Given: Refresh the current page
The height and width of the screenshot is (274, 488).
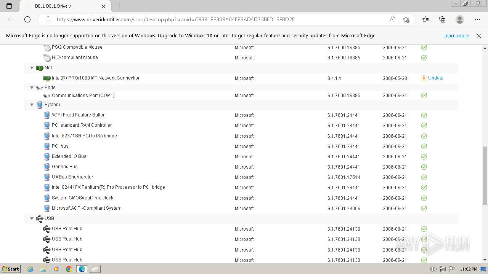Looking at the screenshot, I should pyautogui.click(x=27, y=19).
